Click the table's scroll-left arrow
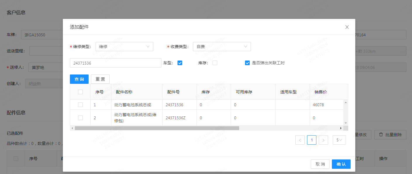Image resolution: width=412 pixels, height=174 pixels. click(x=72, y=128)
